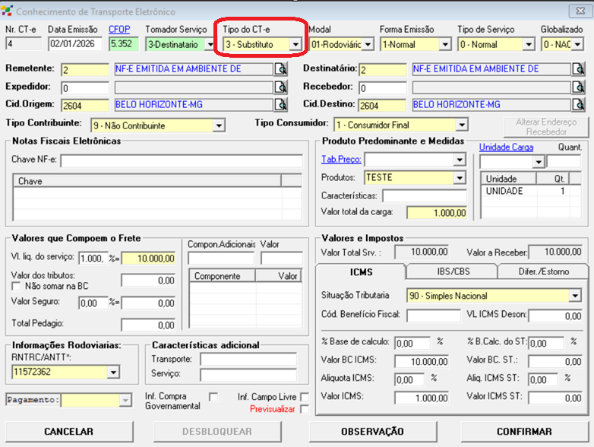Click the application icon in title bar
Screen dimensions: 594x447
(8, 12)
